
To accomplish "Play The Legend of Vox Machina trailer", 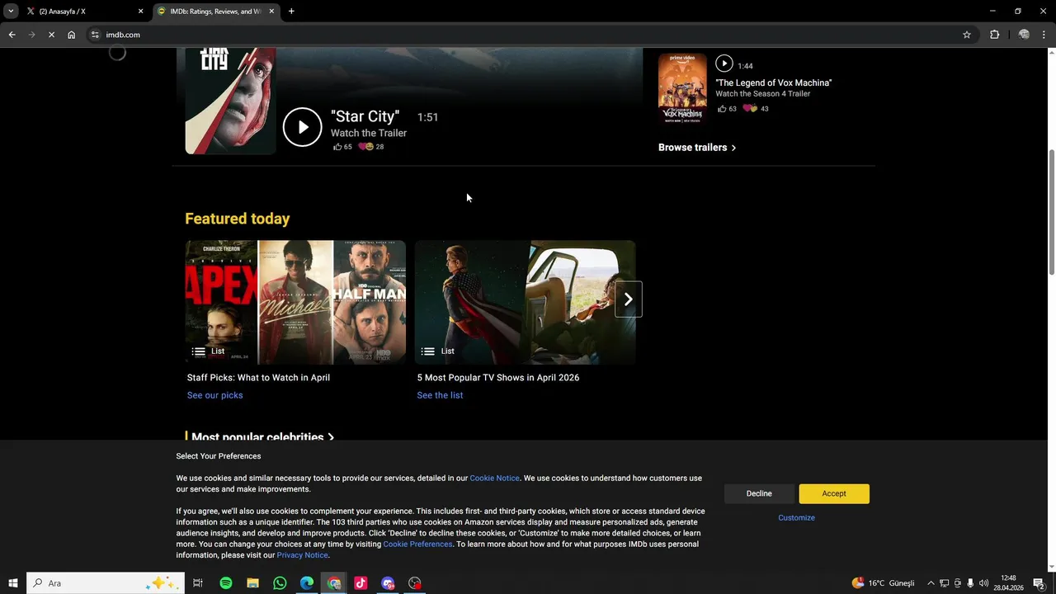I will click(724, 64).
